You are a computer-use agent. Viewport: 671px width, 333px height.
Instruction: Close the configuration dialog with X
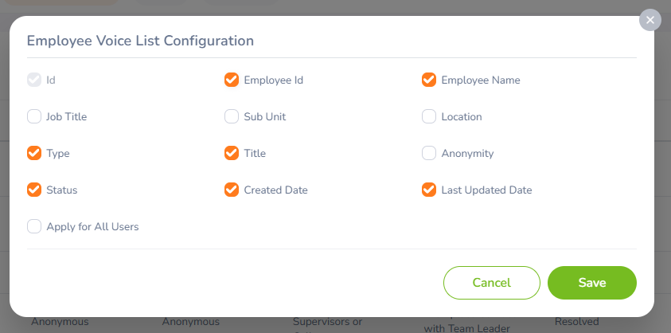650,20
